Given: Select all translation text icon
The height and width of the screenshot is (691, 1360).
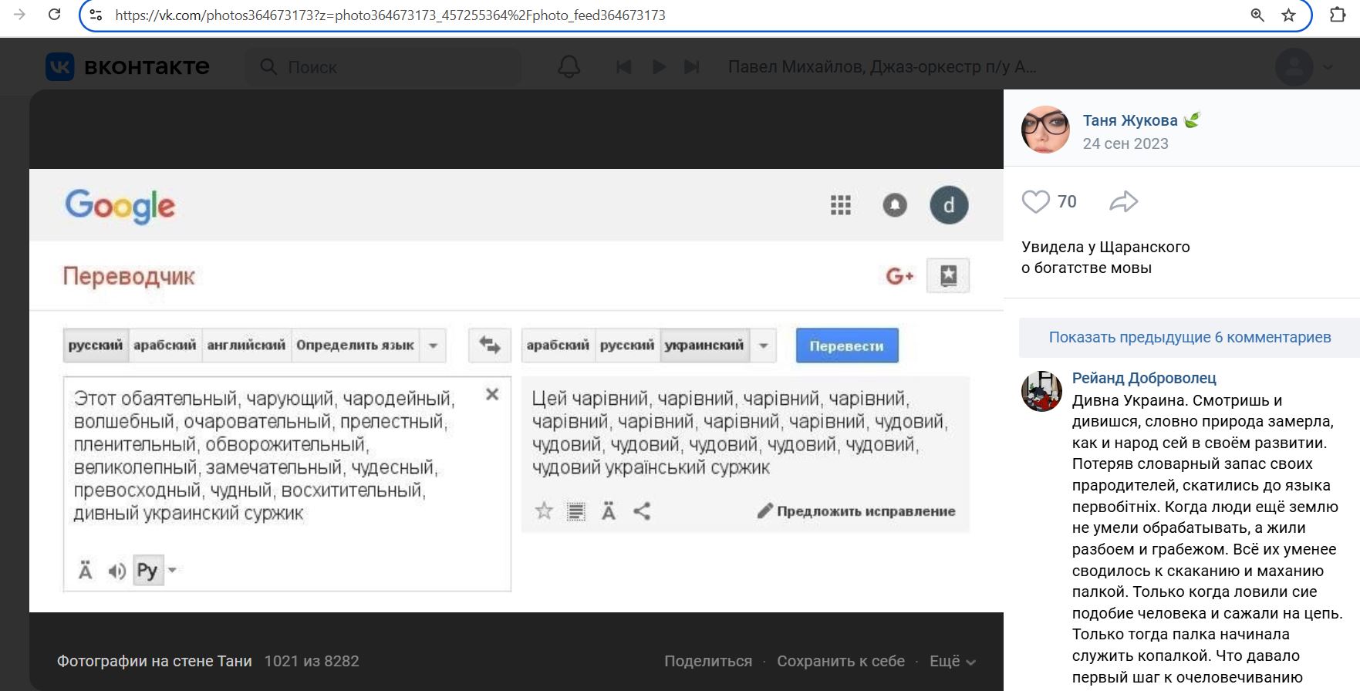Looking at the screenshot, I should pyautogui.click(x=576, y=511).
